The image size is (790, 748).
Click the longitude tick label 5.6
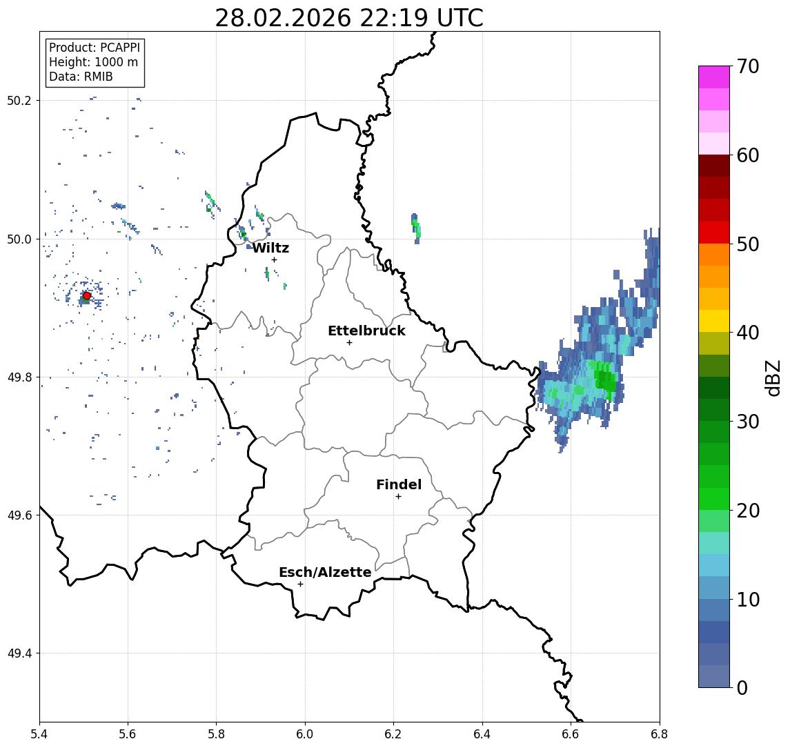coord(128,734)
